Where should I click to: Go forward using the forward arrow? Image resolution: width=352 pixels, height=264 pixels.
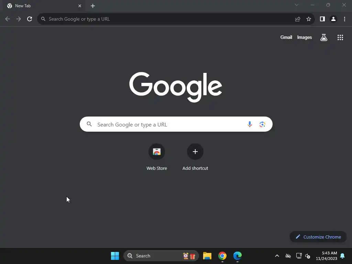coord(19,19)
